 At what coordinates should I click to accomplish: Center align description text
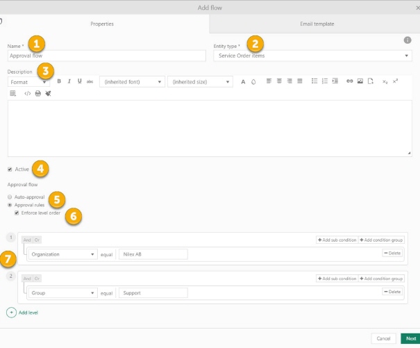pos(279,81)
